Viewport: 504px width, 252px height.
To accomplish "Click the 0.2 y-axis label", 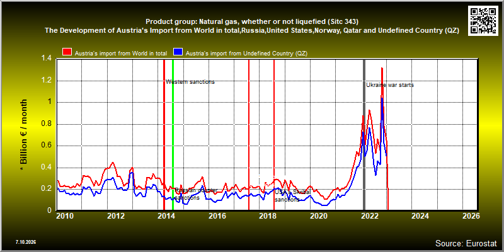I will 47,189.
